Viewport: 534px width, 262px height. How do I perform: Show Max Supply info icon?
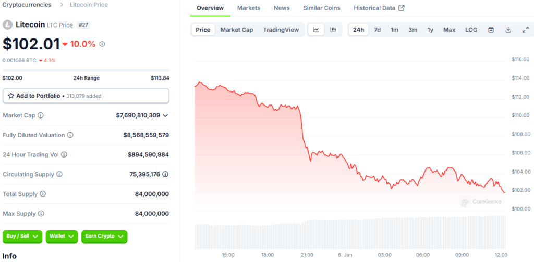click(x=41, y=214)
